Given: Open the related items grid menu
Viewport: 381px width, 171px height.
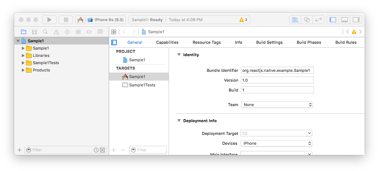Looking at the screenshot, I should (x=114, y=32).
